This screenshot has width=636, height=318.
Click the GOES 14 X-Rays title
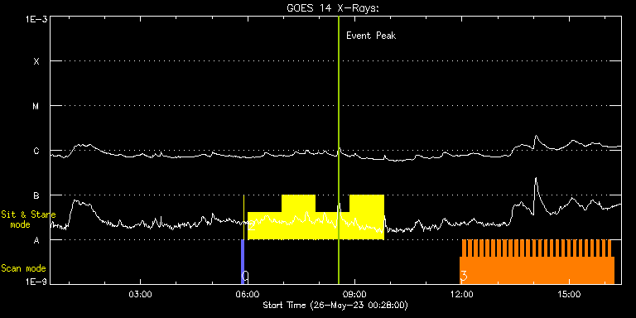(333, 7)
